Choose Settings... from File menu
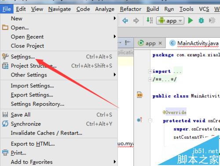Image resolution: width=220 pixels, height=166 pixels. point(59,57)
